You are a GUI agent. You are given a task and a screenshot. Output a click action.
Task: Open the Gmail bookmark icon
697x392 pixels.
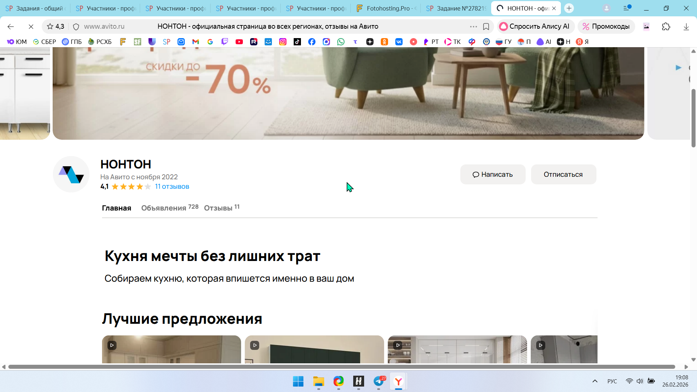pyautogui.click(x=196, y=42)
